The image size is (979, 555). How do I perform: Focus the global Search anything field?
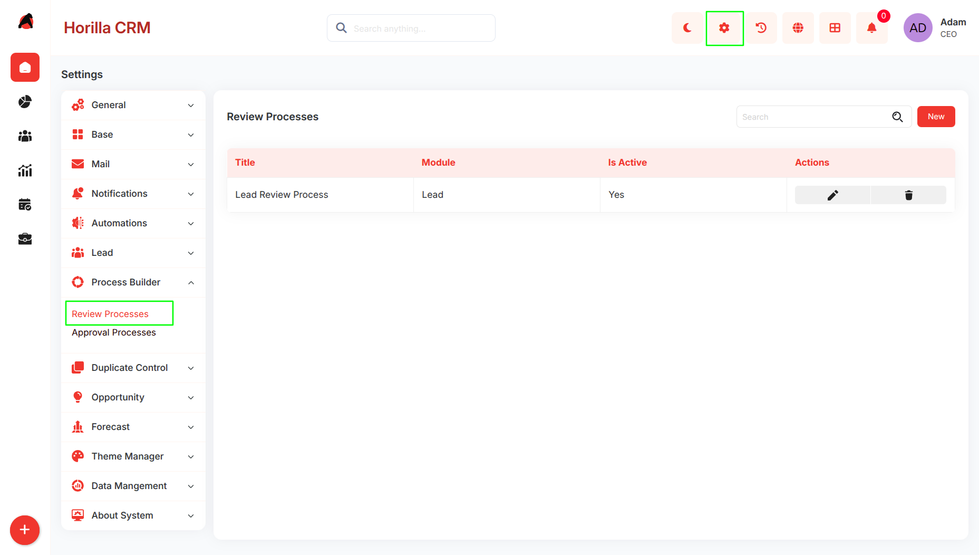pos(411,28)
